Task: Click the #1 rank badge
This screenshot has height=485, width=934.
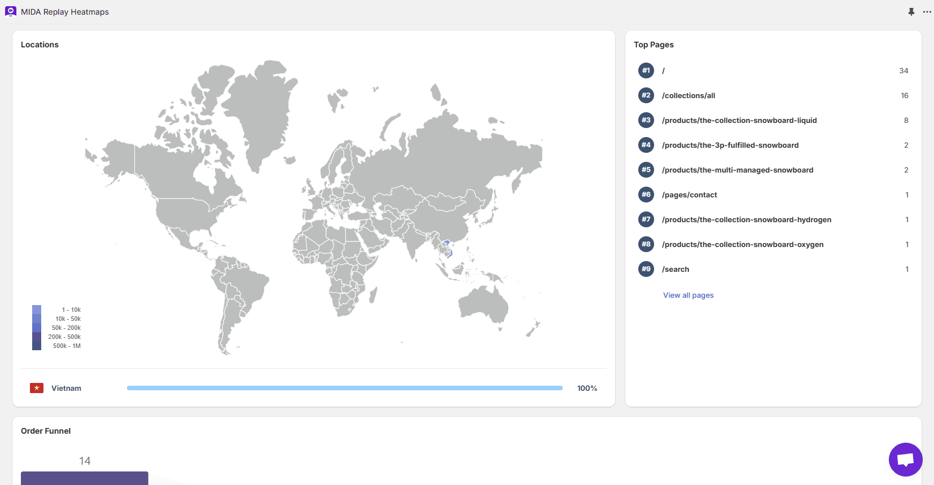Action: (x=646, y=70)
